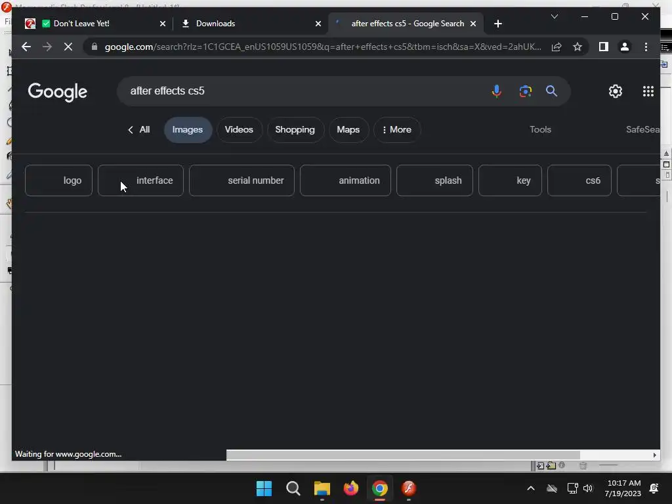Open the network status tray icon
Screen dimensions: 672x504
tap(572, 488)
